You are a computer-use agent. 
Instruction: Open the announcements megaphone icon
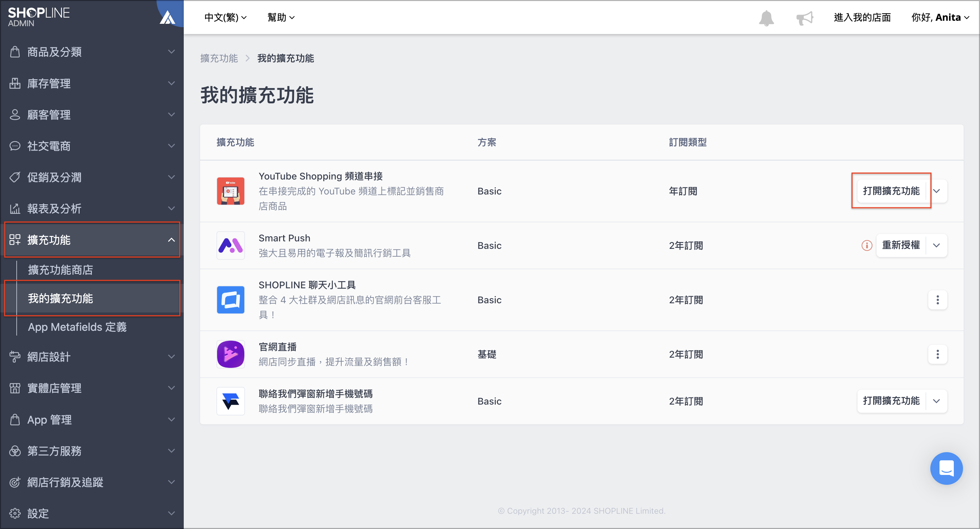coord(805,18)
